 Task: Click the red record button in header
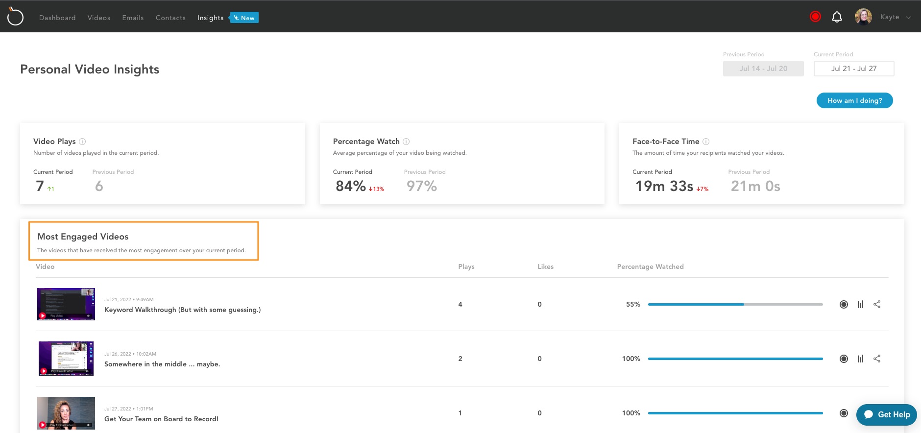pyautogui.click(x=815, y=17)
